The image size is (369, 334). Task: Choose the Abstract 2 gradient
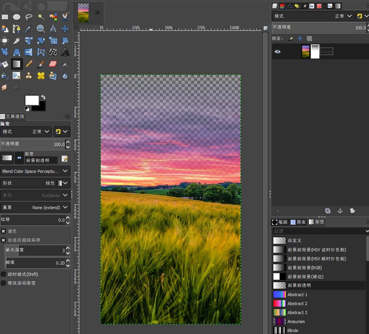[297, 304]
